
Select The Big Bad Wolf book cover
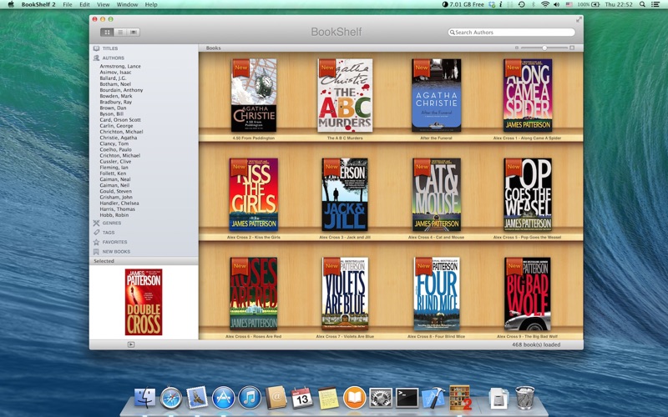coord(528,294)
